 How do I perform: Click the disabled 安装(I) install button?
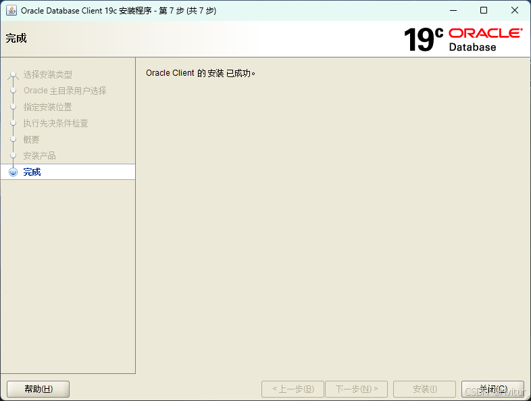424,389
